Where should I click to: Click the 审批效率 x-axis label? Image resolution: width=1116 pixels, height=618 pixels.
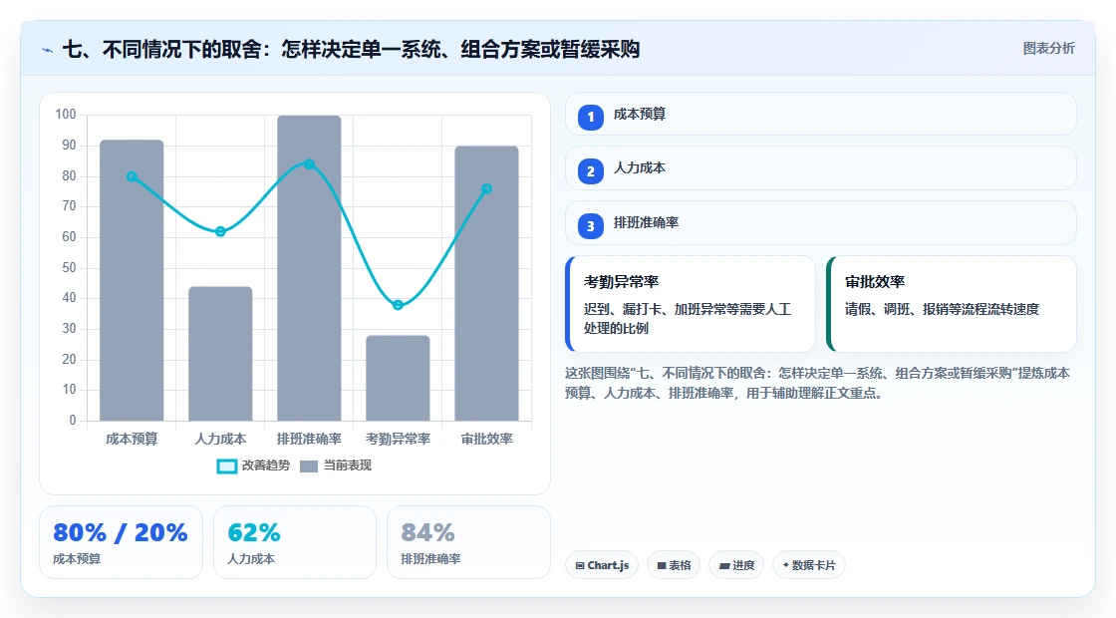coord(487,439)
